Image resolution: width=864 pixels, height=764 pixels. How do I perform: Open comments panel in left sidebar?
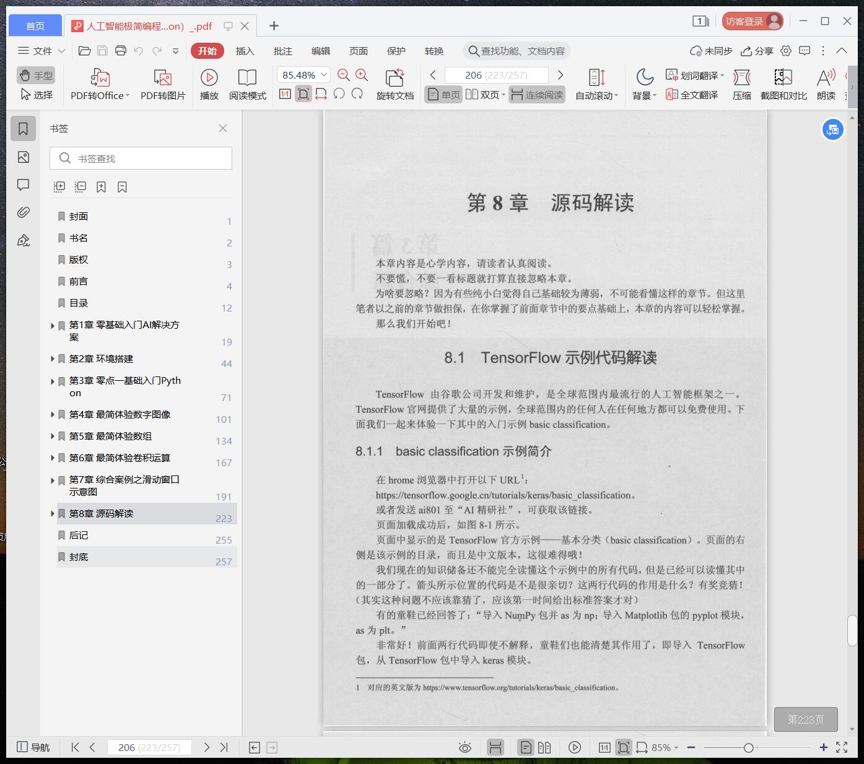click(x=24, y=184)
